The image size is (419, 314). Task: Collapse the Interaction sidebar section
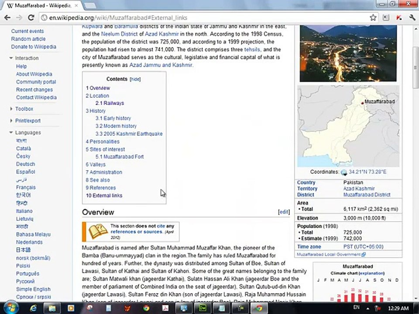click(10, 58)
